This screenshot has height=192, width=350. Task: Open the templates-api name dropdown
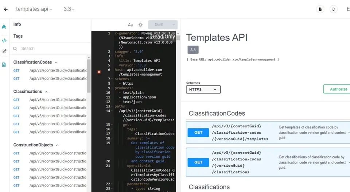point(34,9)
